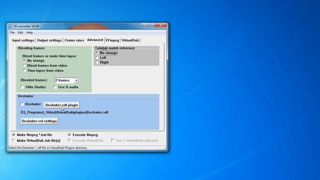Screen dimensions: 320x180
Task: Select Blend frames from video option
Action: tap(24, 65)
